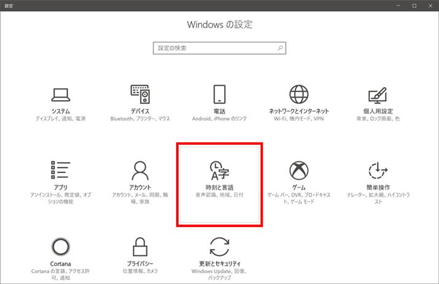Click the ネットワークとインターネット label
Viewport: 439px width, 284px height.
pos(299,111)
